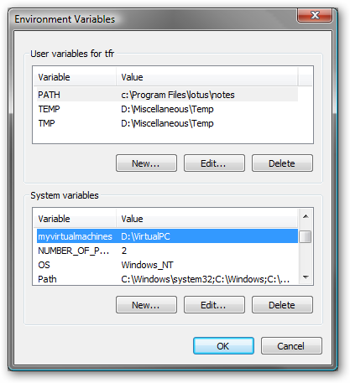
Task: Delete the selected user variable
Action: pos(282,163)
